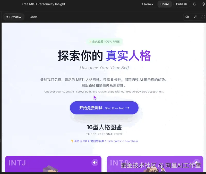This screenshot has width=206, height=174.
Task: Click the Remix button
Action: (147, 4)
